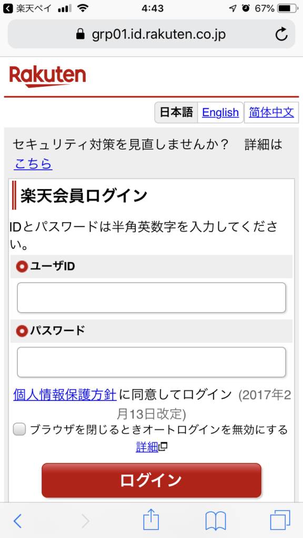This screenshot has height=538, width=303.
Task: Focus the ユーザID input field
Action: [x=151, y=297]
